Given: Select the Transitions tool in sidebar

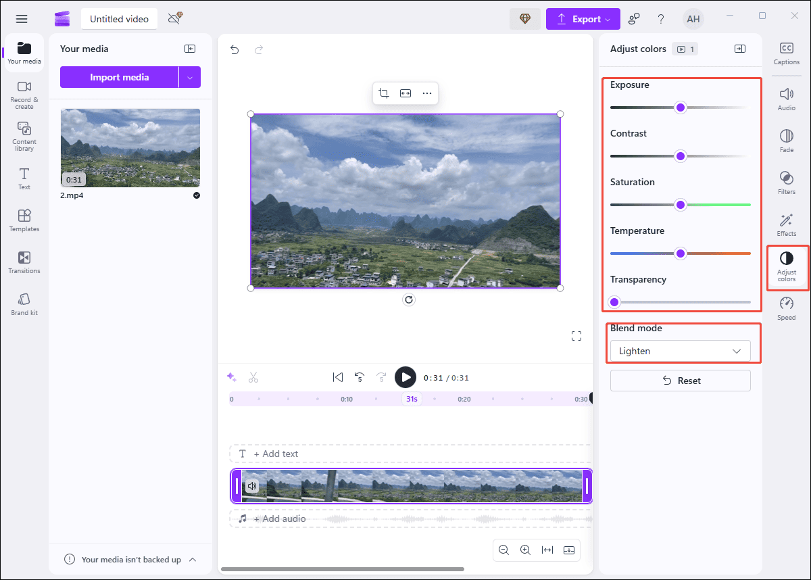Looking at the screenshot, I should (24, 262).
